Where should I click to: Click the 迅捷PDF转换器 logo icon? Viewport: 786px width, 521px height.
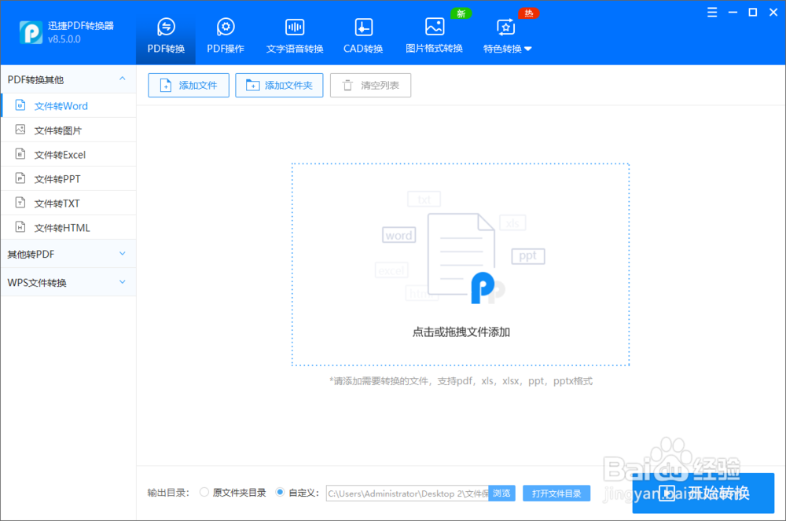[x=31, y=32]
